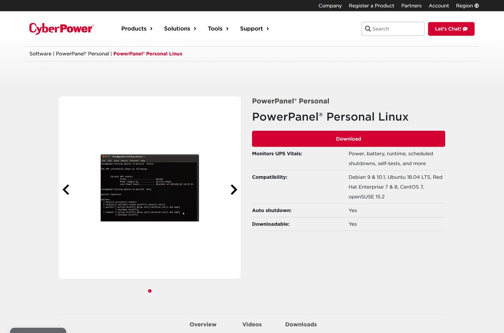Click the Compatibility label
The image size is (504, 333).
tap(270, 177)
